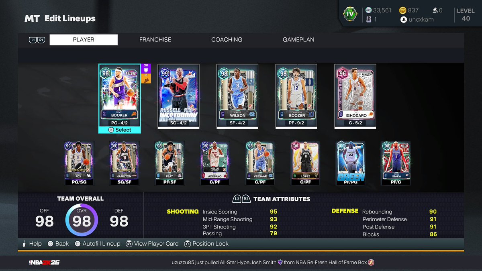Click the L1 bumper icon
482x271 pixels.
point(33,40)
